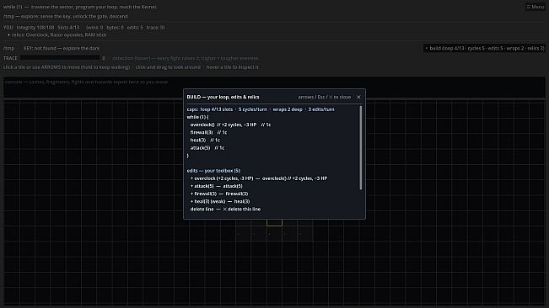Select the overclock() line in the loop
This screenshot has height=308, width=549.
pyautogui.click(x=230, y=125)
